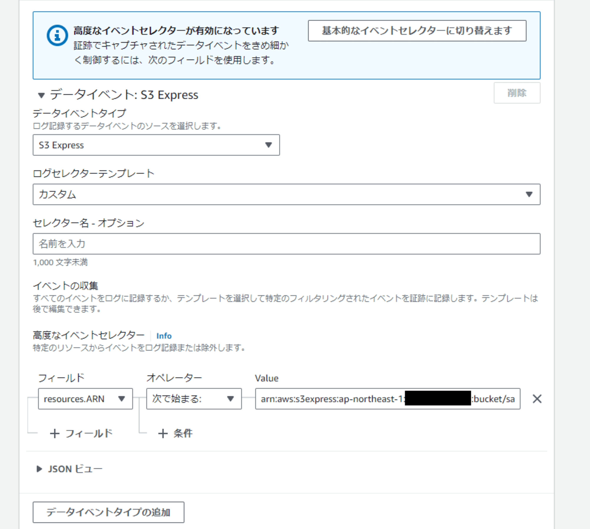Open the Info link for advanced selectors

164,336
